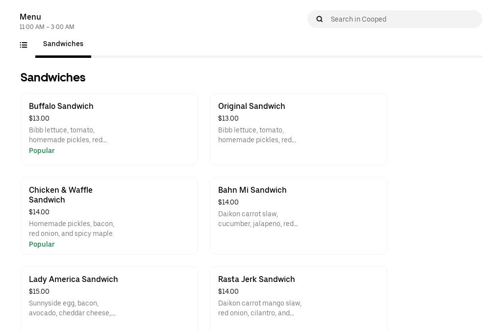
Task: Click the search magnifier icon
Action: click(320, 19)
